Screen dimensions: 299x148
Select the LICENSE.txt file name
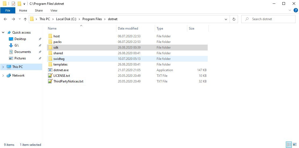click(62, 76)
